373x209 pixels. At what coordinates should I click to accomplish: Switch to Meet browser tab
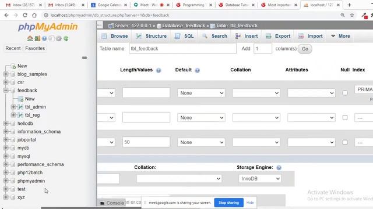tap(152, 5)
